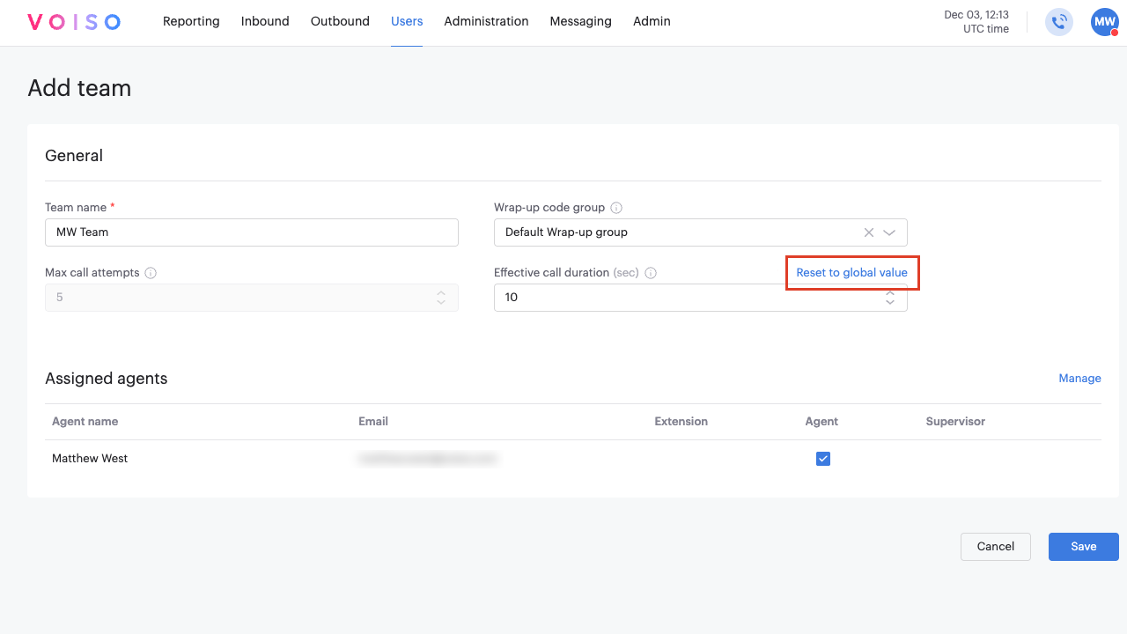Open the Reporting menu

[x=191, y=21]
